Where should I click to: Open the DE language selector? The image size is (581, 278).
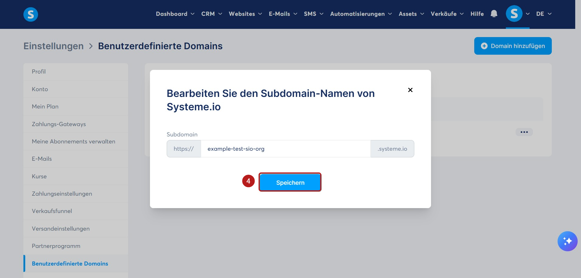click(544, 14)
